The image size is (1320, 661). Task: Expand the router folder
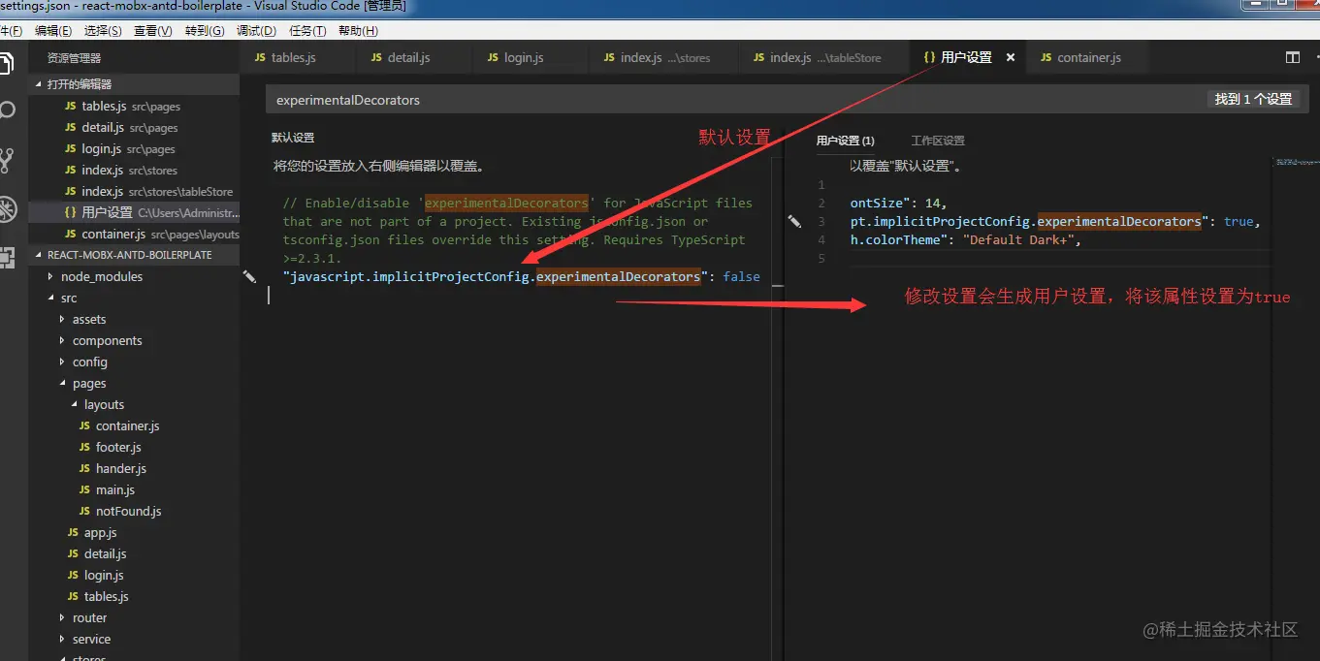[134, 618]
